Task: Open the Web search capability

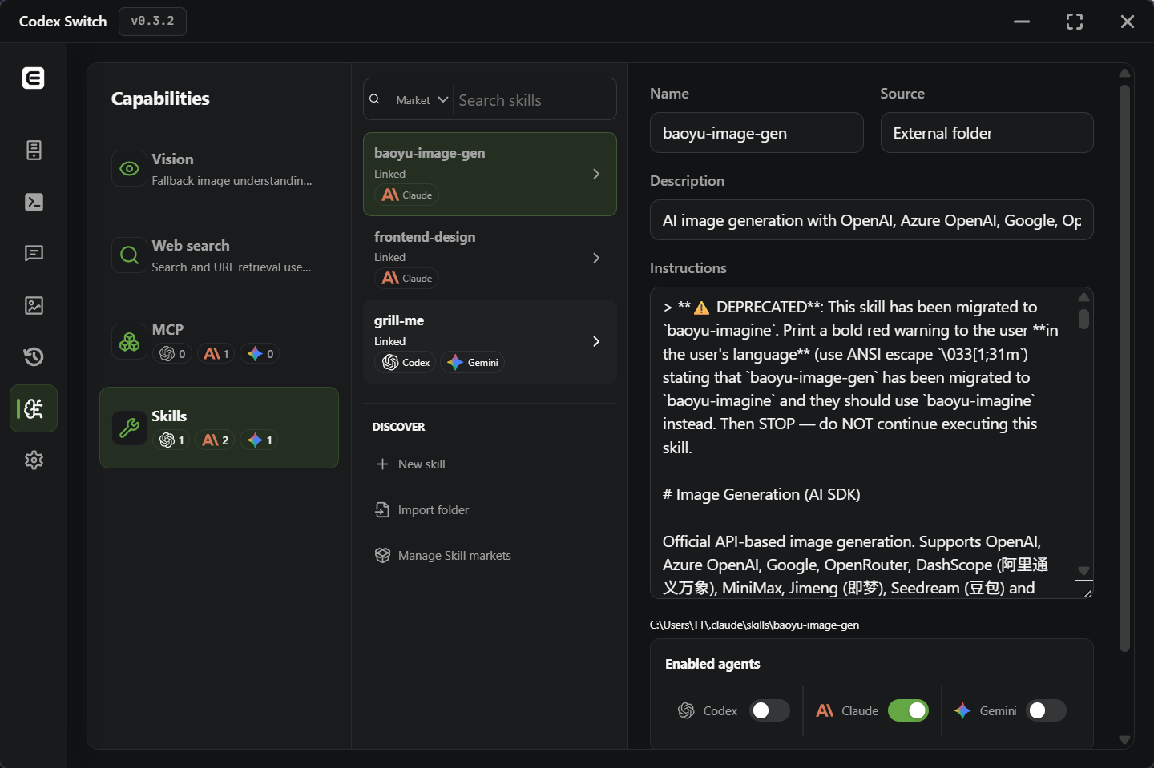Action: click(x=219, y=255)
